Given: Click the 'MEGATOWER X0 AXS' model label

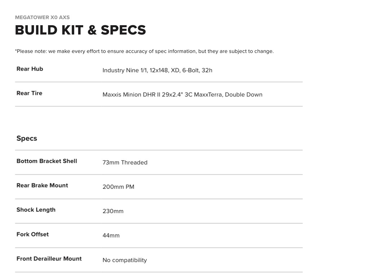Looking at the screenshot, I should [42, 17].
